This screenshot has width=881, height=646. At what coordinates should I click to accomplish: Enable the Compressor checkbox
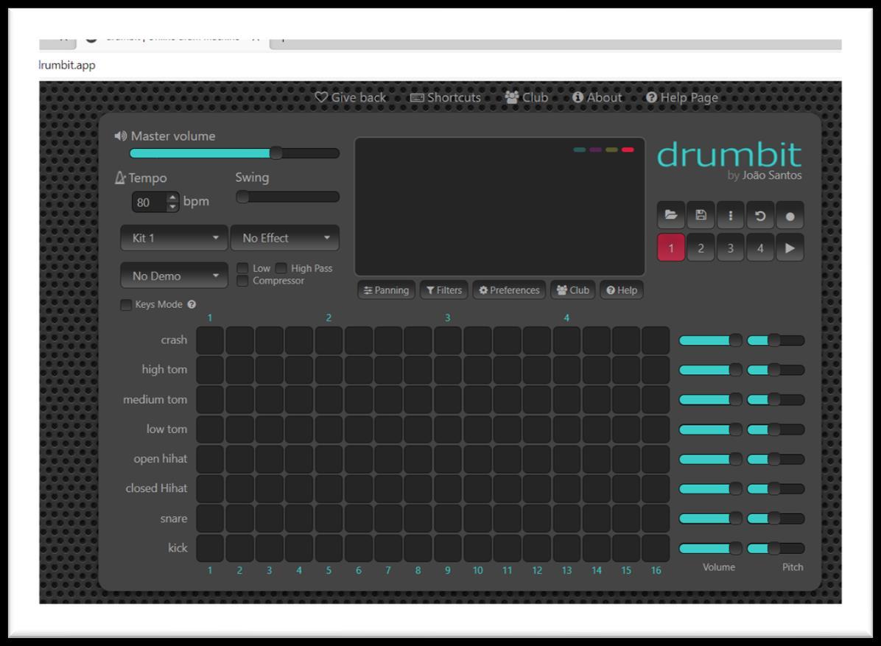point(243,281)
